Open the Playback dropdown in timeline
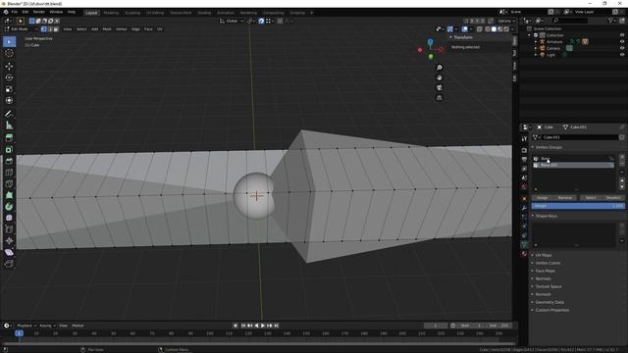Image resolution: width=628 pixels, height=353 pixels. [x=26, y=326]
